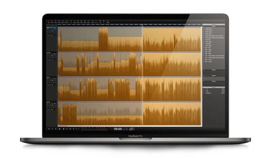Select the Cut scissors icon
Screen dimensions: 271x158
(x=71, y=21)
